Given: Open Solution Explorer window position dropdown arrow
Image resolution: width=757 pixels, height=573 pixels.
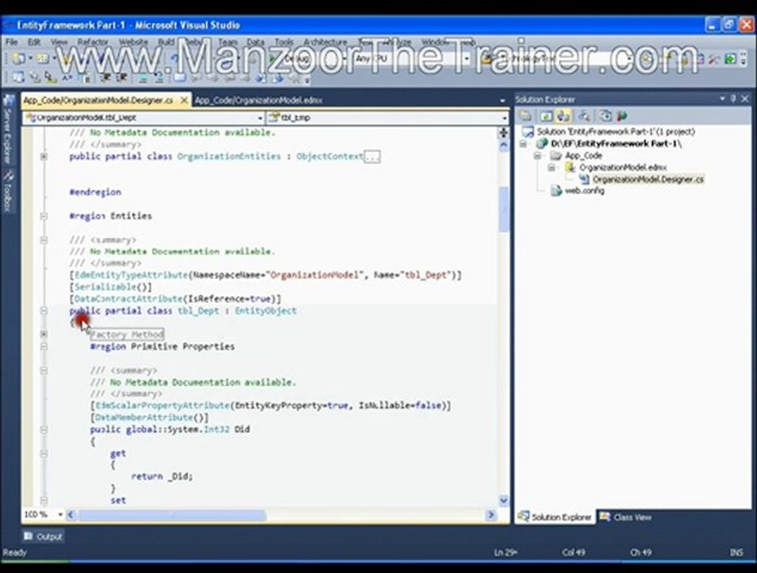Looking at the screenshot, I should [x=722, y=99].
